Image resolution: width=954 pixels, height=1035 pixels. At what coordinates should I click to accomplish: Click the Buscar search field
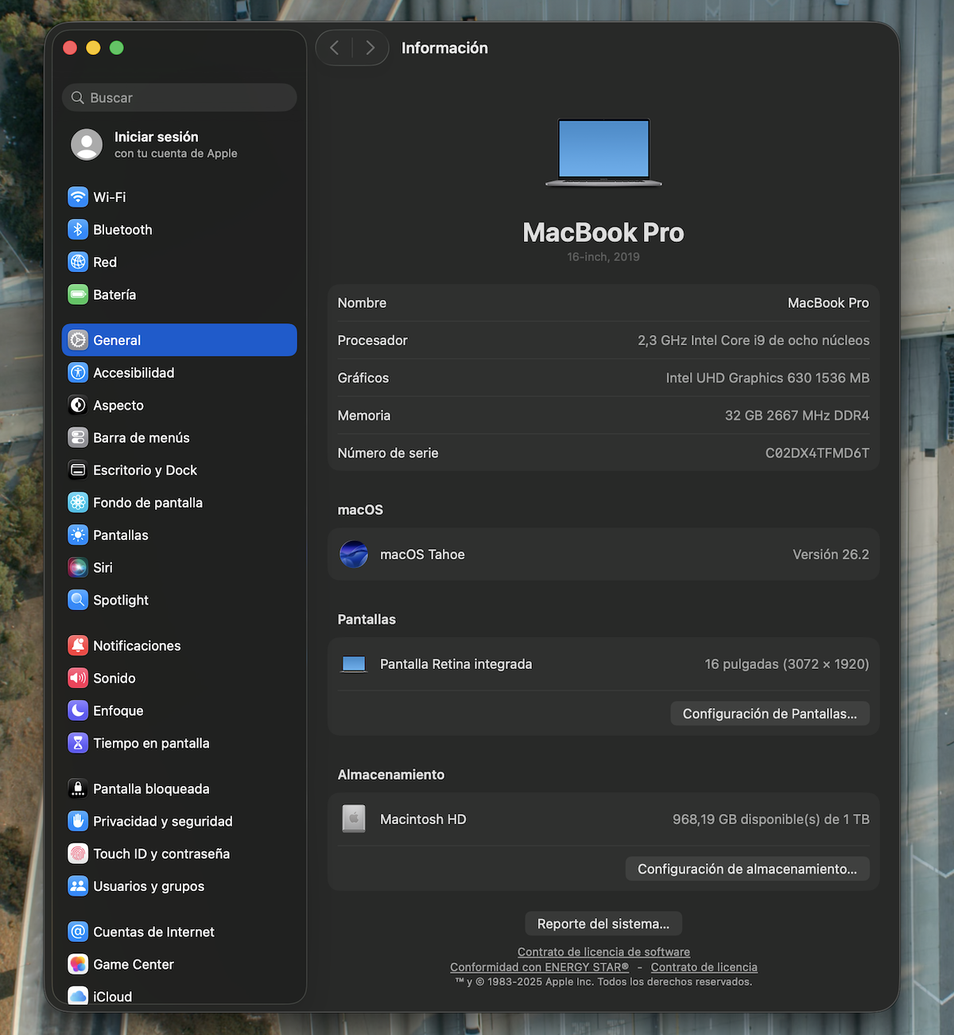180,98
